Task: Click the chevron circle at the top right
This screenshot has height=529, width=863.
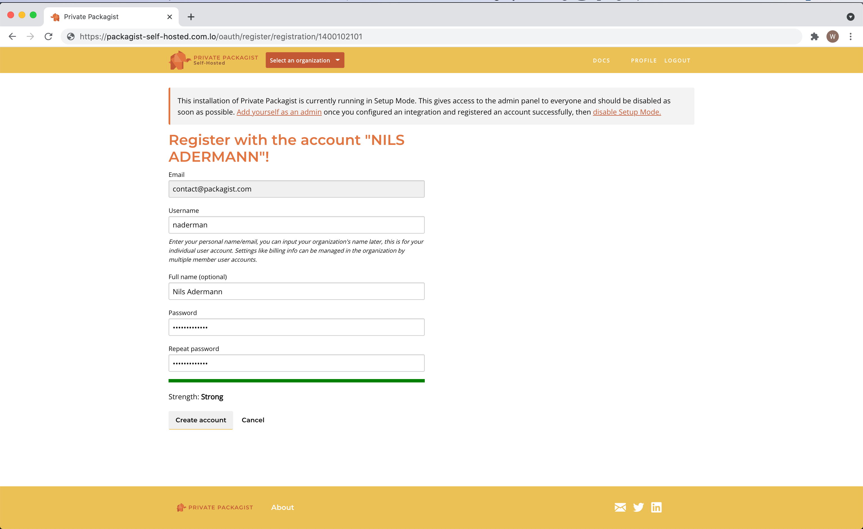Action: (851, 17)
